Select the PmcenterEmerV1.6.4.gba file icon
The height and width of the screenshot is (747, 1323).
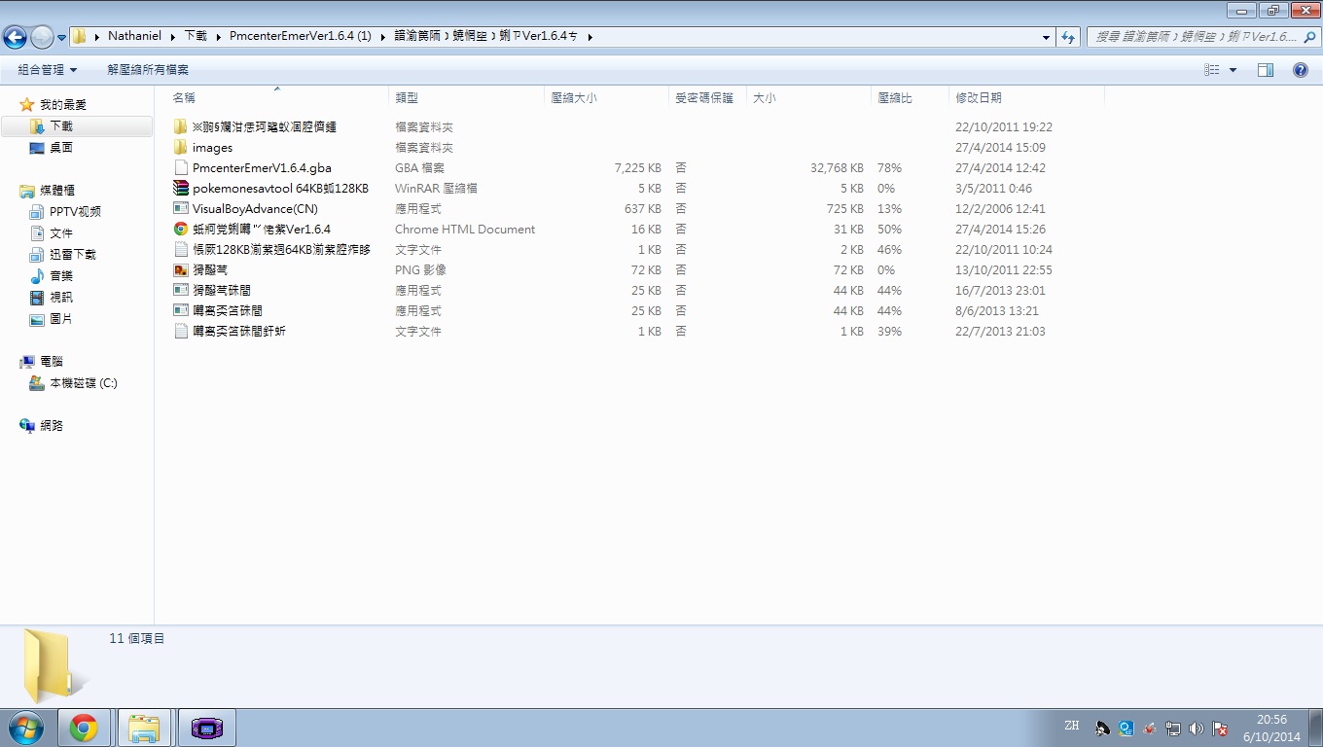180,168
